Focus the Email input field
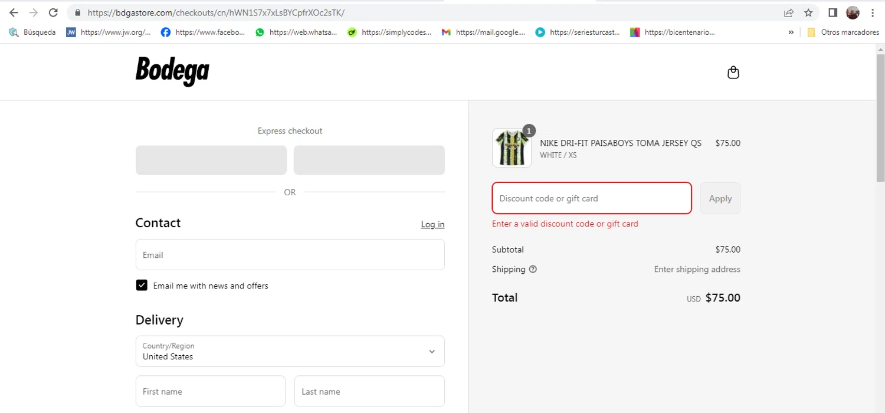This screenshot has width=885, height=413. point(290,255)
